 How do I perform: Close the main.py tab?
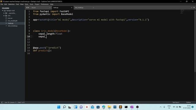(72, 8)
